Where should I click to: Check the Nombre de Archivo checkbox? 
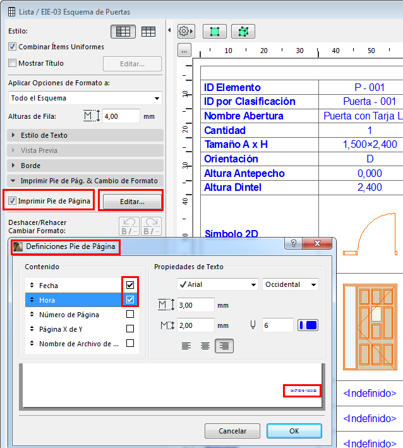tap(130, 343)
